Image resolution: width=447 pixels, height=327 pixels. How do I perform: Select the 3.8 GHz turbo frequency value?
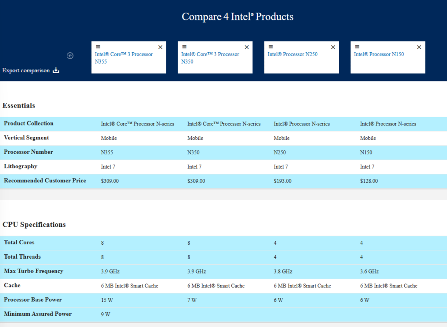[x=283, y=272]
